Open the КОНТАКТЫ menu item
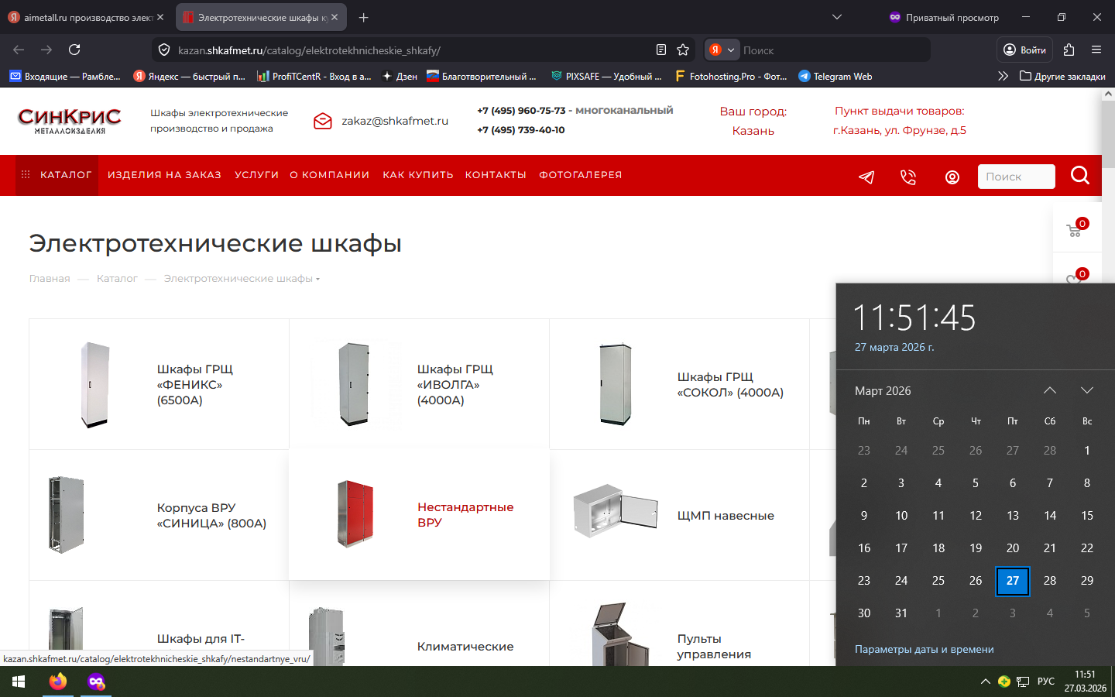 [x=496, y=175]
